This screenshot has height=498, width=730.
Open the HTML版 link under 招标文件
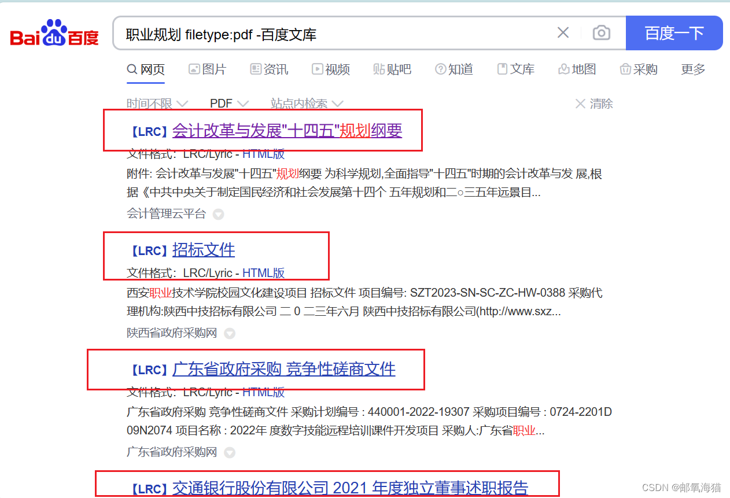coord(263,273)
